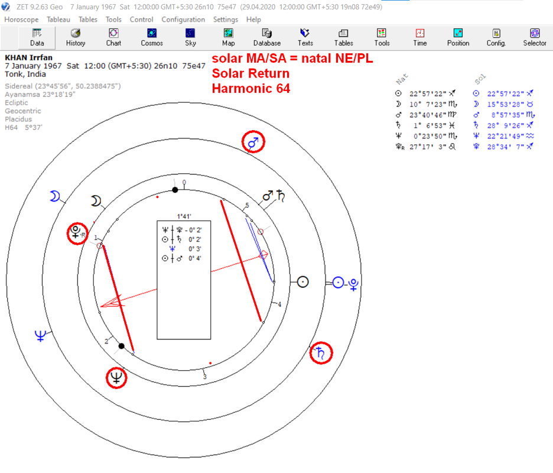Click the Ecliptic label
Image resolution: width=553 pixels, height=473 pixels.
coord(16,103)
